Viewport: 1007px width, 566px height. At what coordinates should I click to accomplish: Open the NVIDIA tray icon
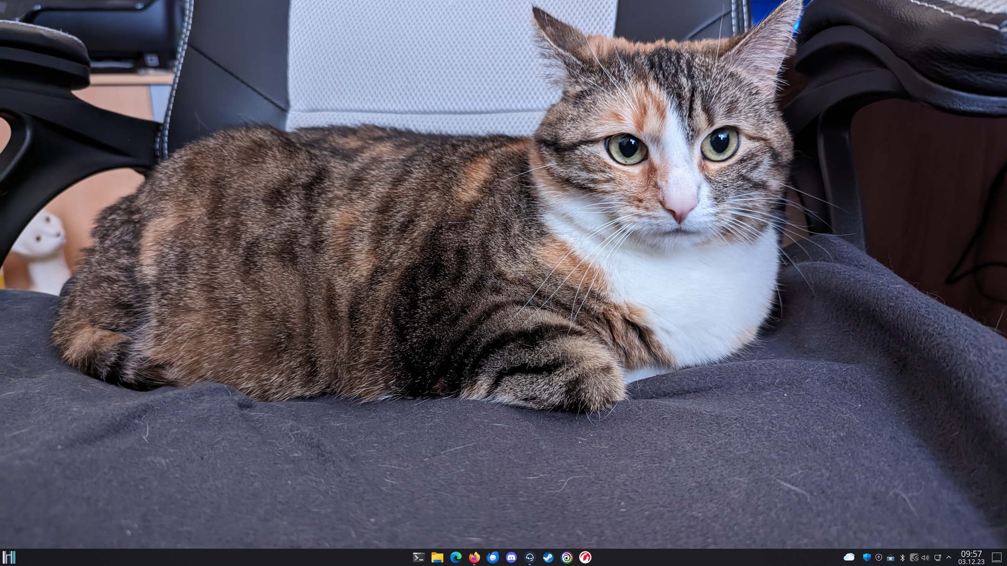pos(914,557)
